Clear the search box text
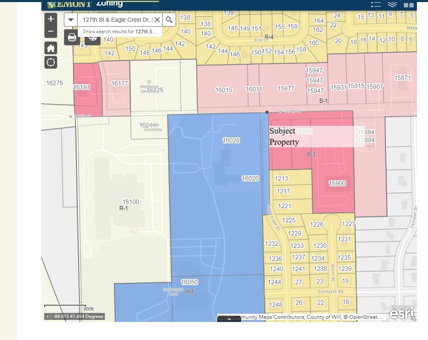Viewport: 428px width, 340px height. click(x=157, y=20)
